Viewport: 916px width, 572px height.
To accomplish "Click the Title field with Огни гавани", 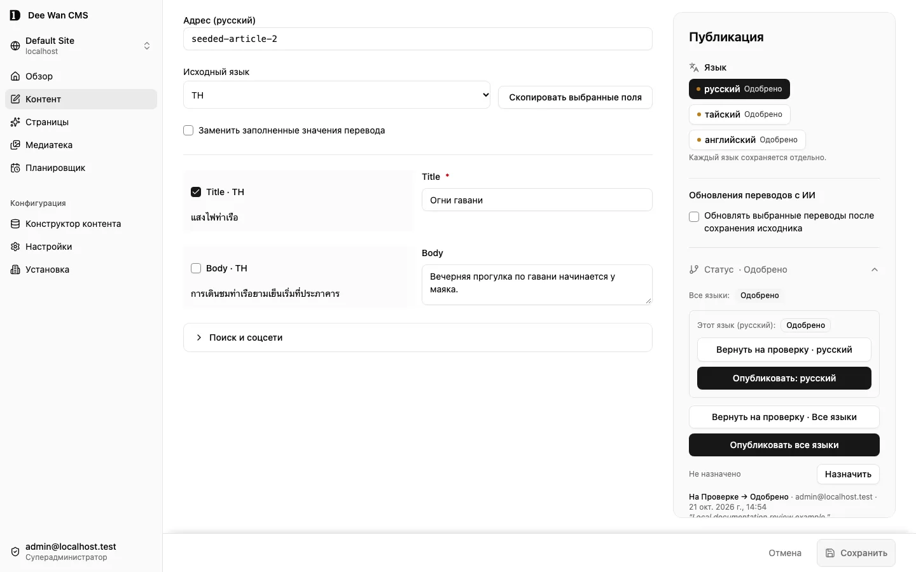I will [x=537, y=200].
